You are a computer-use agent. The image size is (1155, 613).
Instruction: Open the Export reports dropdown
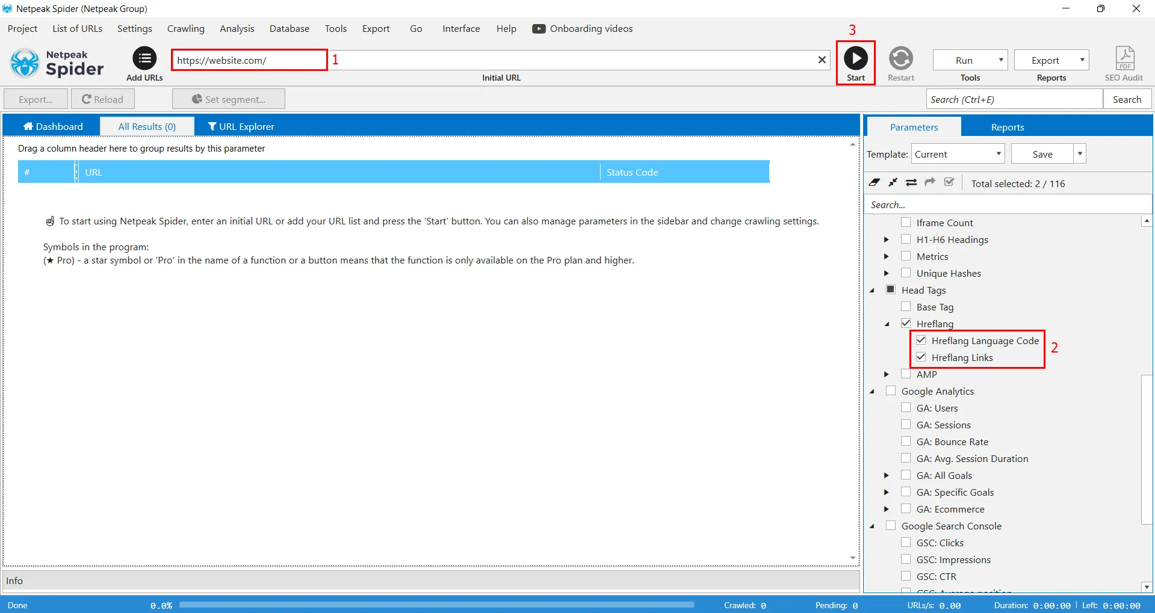(x=1051, y=60)
